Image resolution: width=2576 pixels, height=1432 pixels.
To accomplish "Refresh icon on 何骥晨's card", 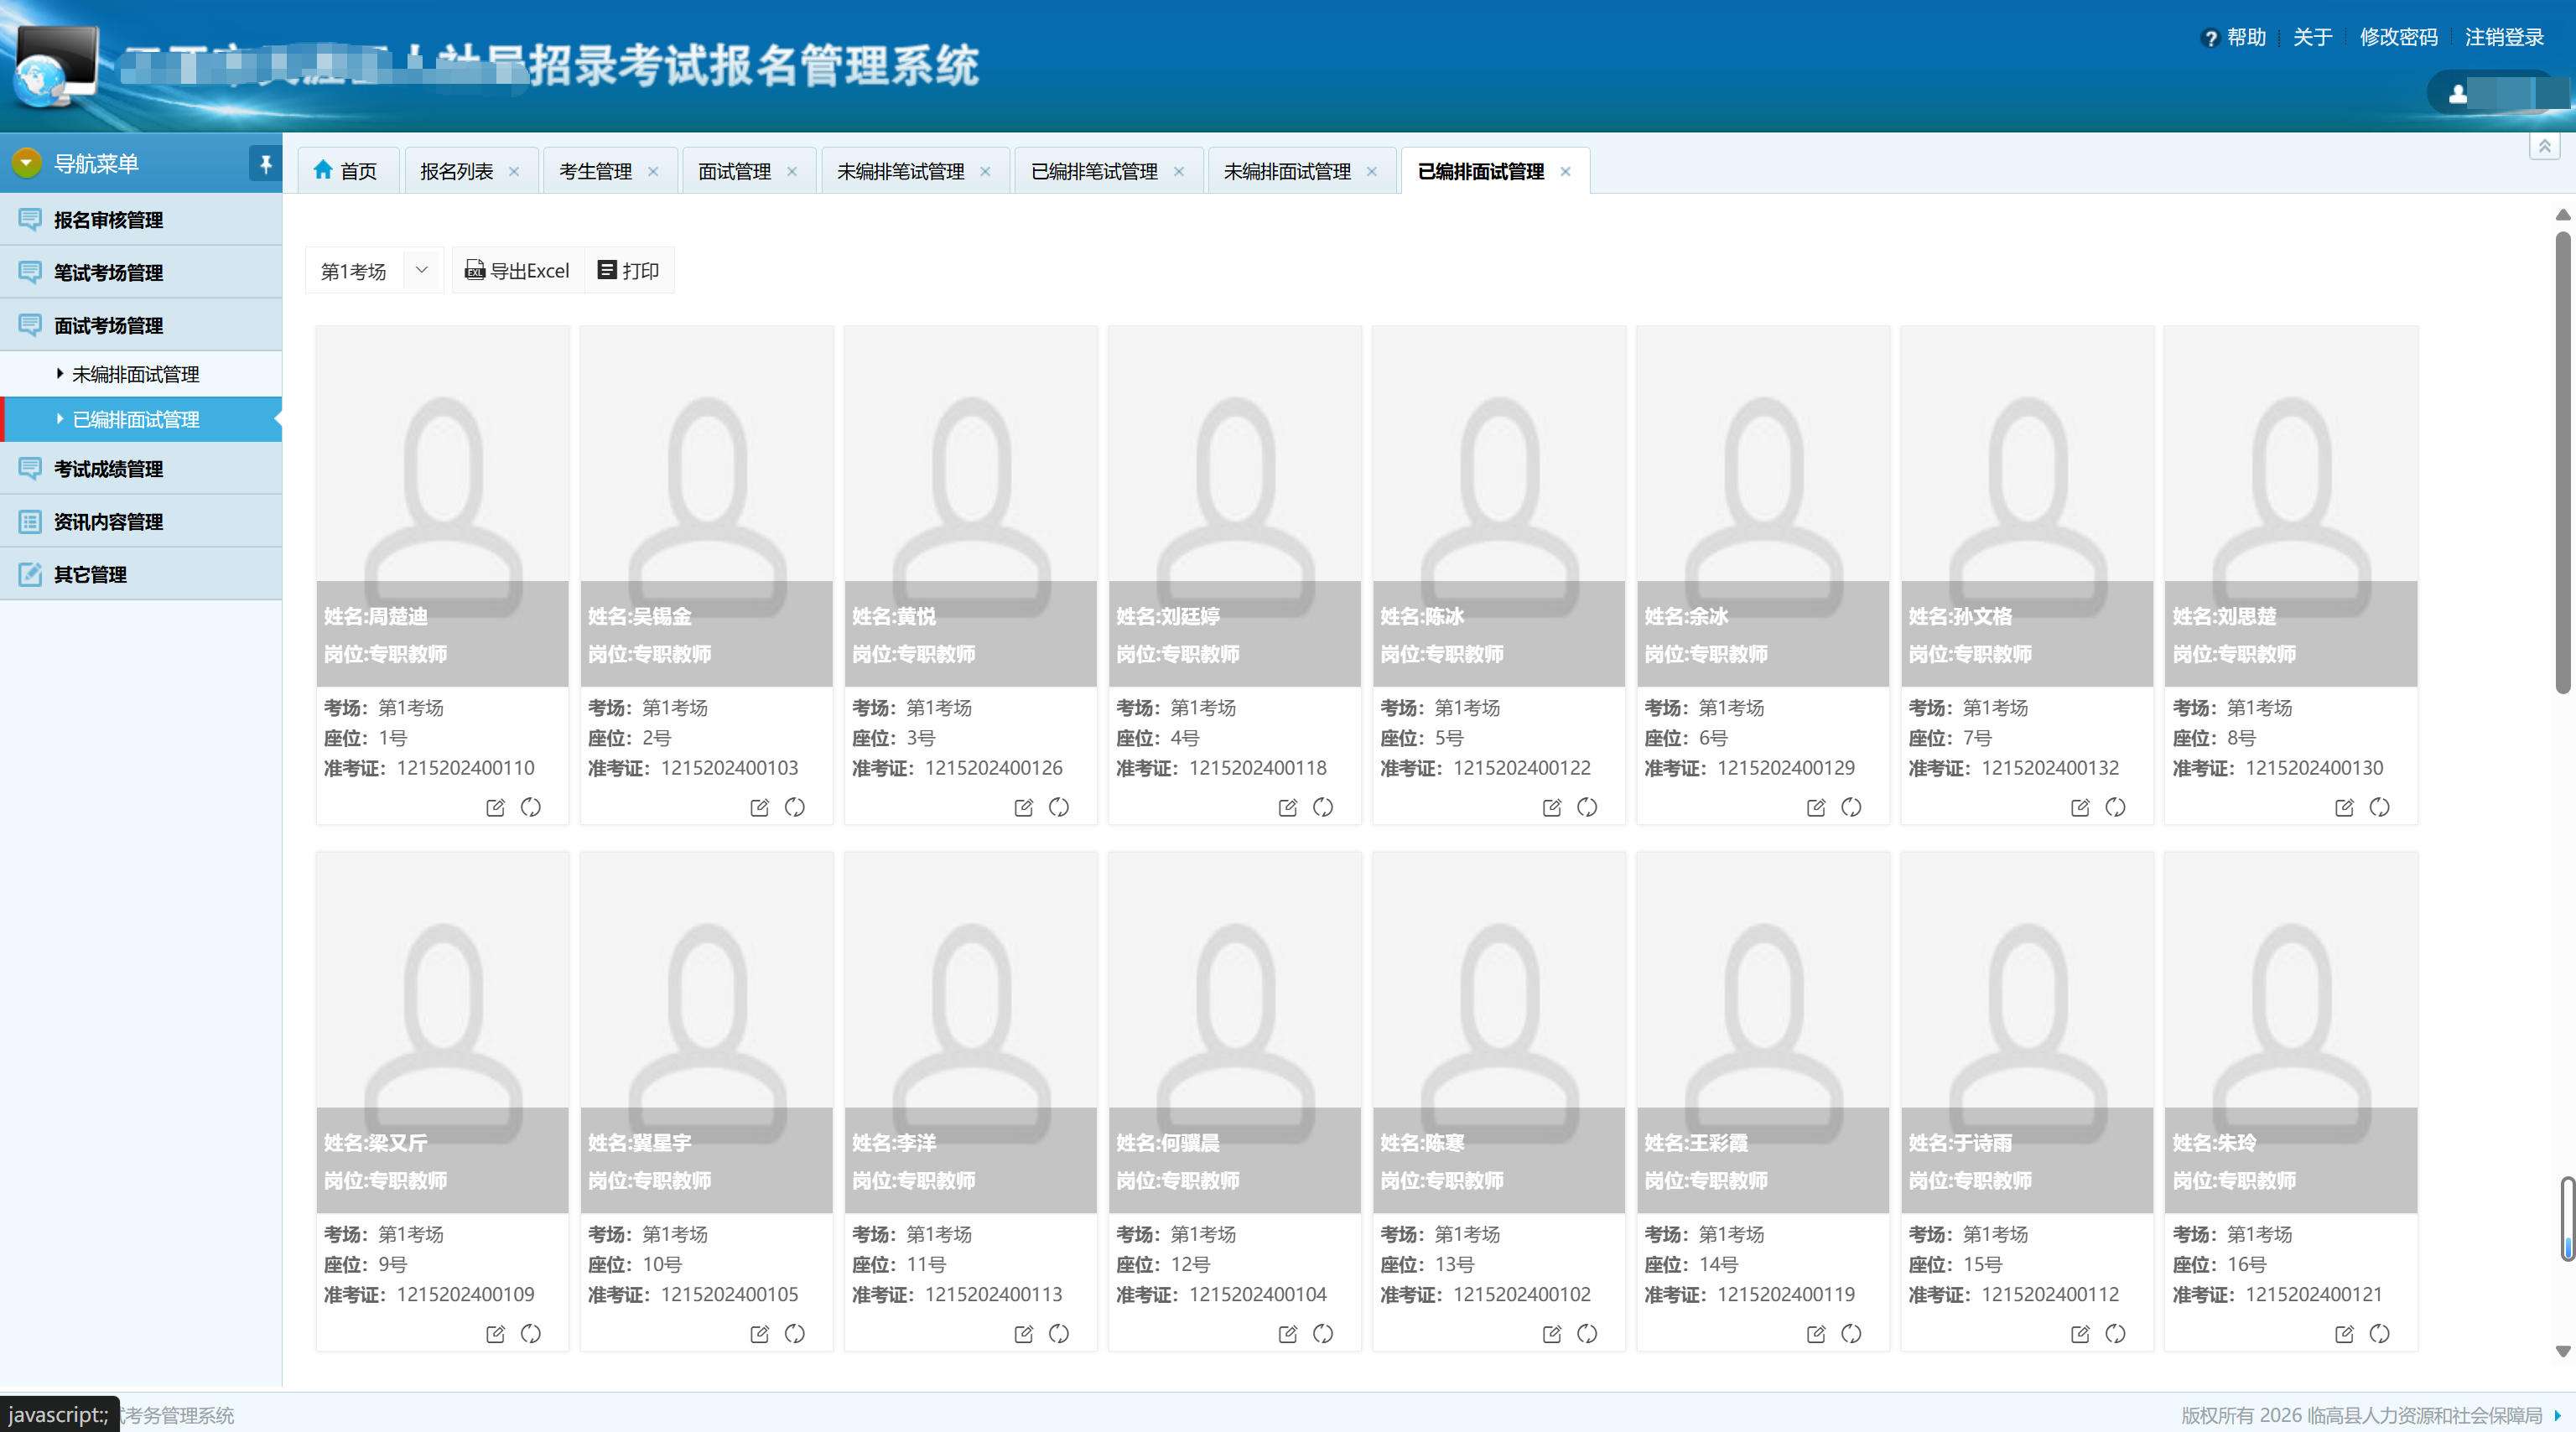I will pyautogui.click(x=1323, y=1333).
